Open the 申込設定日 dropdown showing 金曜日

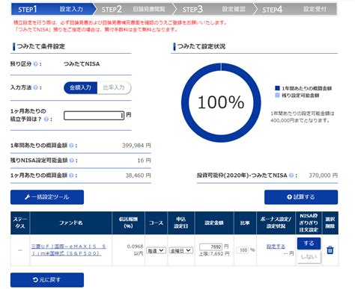pyautogui.click(x=181, y=251)
